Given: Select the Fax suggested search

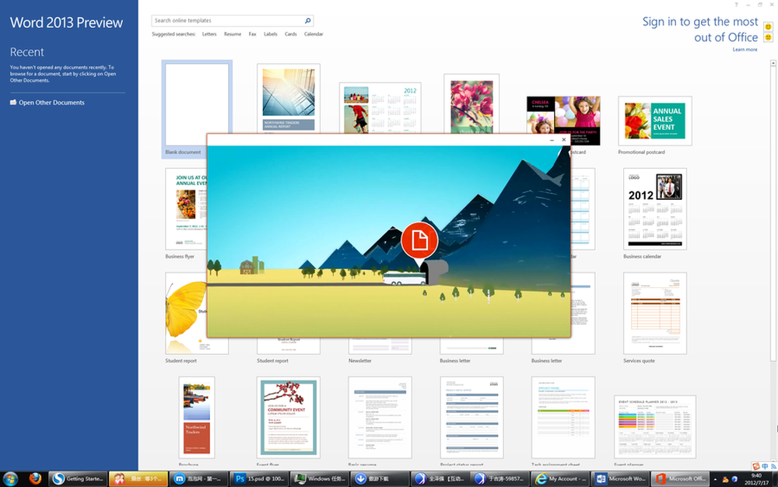Looking at the screenshot, I should 253,34.
